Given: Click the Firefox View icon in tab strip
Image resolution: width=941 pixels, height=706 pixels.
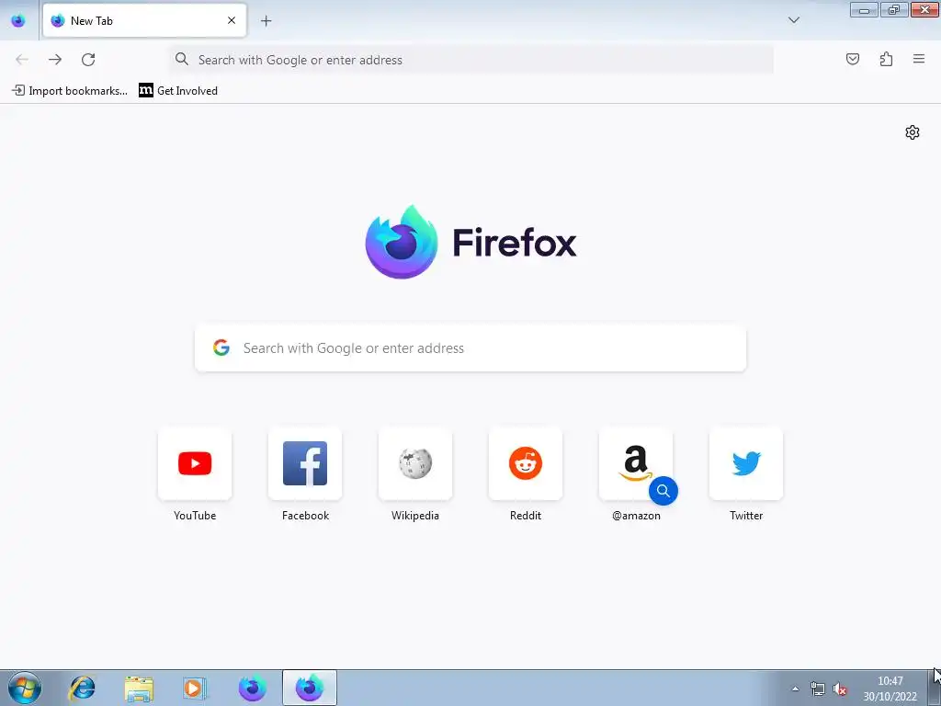Looking at the screenshot, I should coord(18,20).
